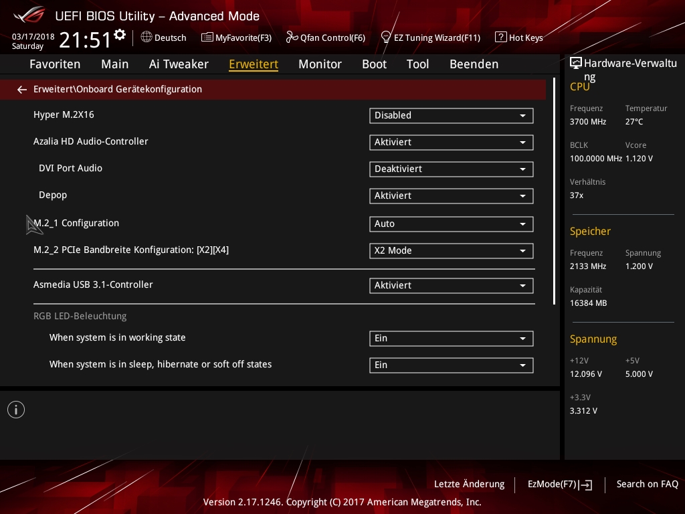This screenshot has width=685, height=514.
Task: Click memory frequency 2133 MHz
Action: point(588,266)
